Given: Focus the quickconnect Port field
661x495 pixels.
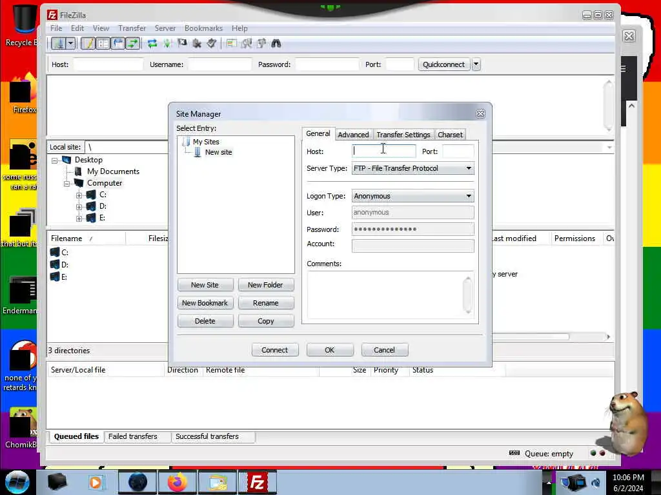Looking at the screenshot, I should tap(400, 64).
